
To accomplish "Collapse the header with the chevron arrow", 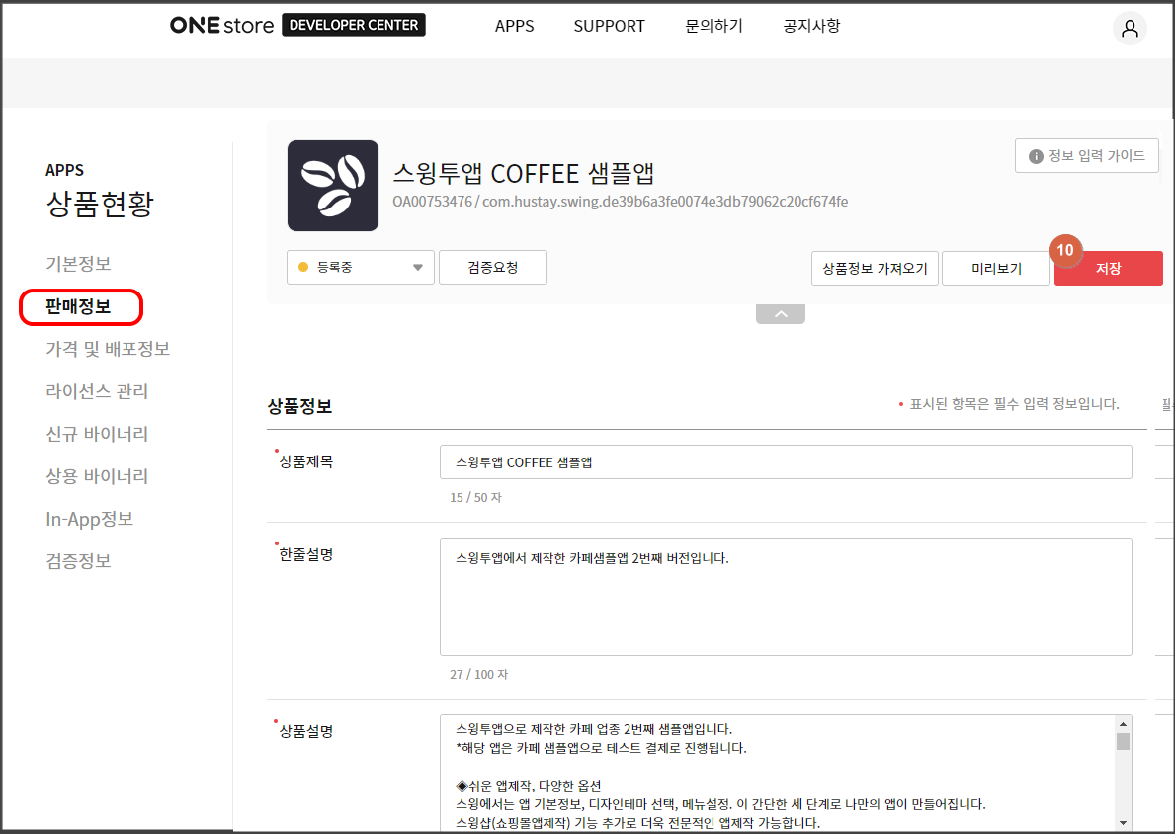I will [x=780, y=312].
